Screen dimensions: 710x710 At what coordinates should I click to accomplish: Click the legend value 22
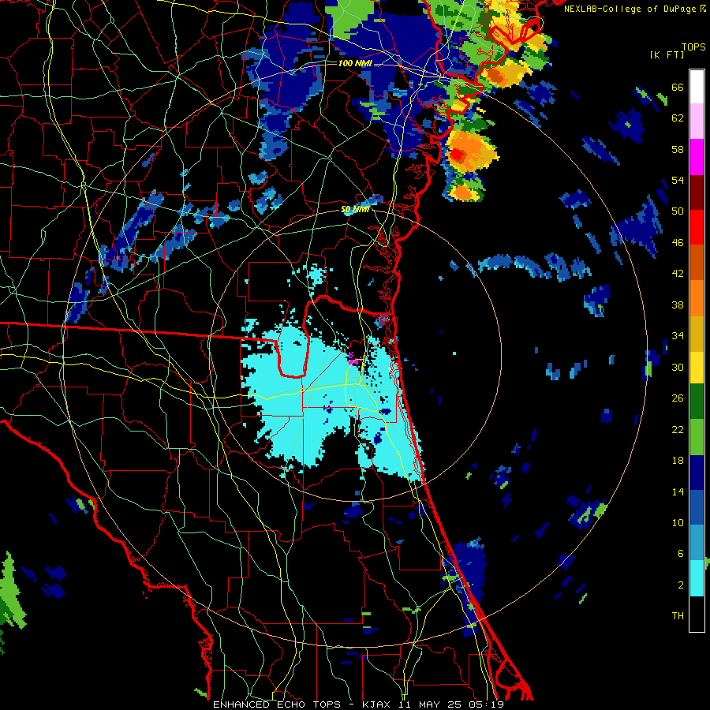678,429
